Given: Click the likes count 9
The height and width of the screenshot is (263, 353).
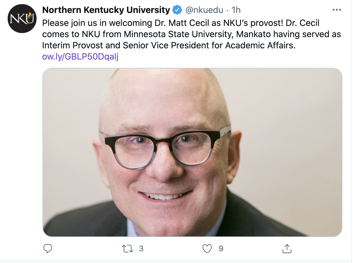Looking at the screenshot, I should click(221, 249).
